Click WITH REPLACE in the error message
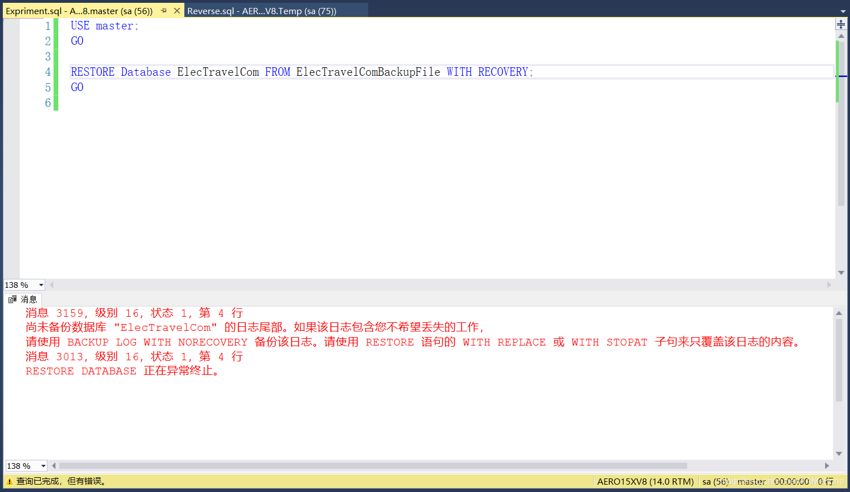The width and height of the screenshot is (850, 492). (504, 342)
